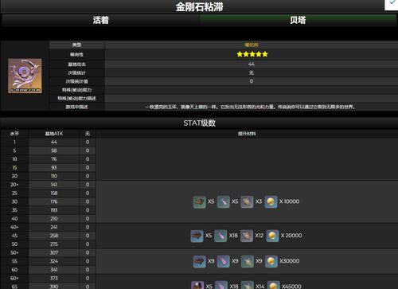Open the coin icon beside X 20000

click(x=272, y=236)
